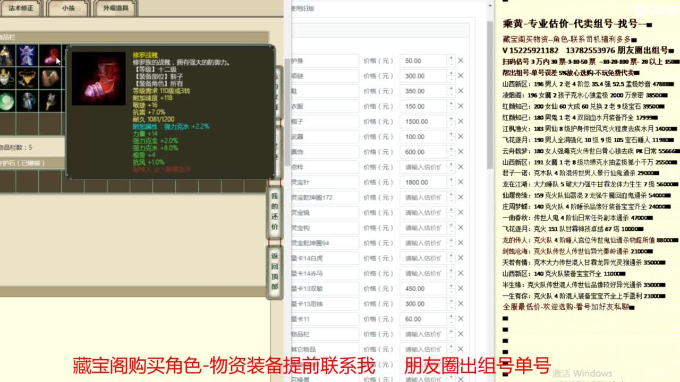
Task: Click the empty 点粹 price input
Action: coord(423,167)
